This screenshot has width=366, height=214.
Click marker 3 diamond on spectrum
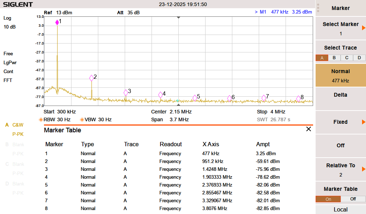point(126,93)
